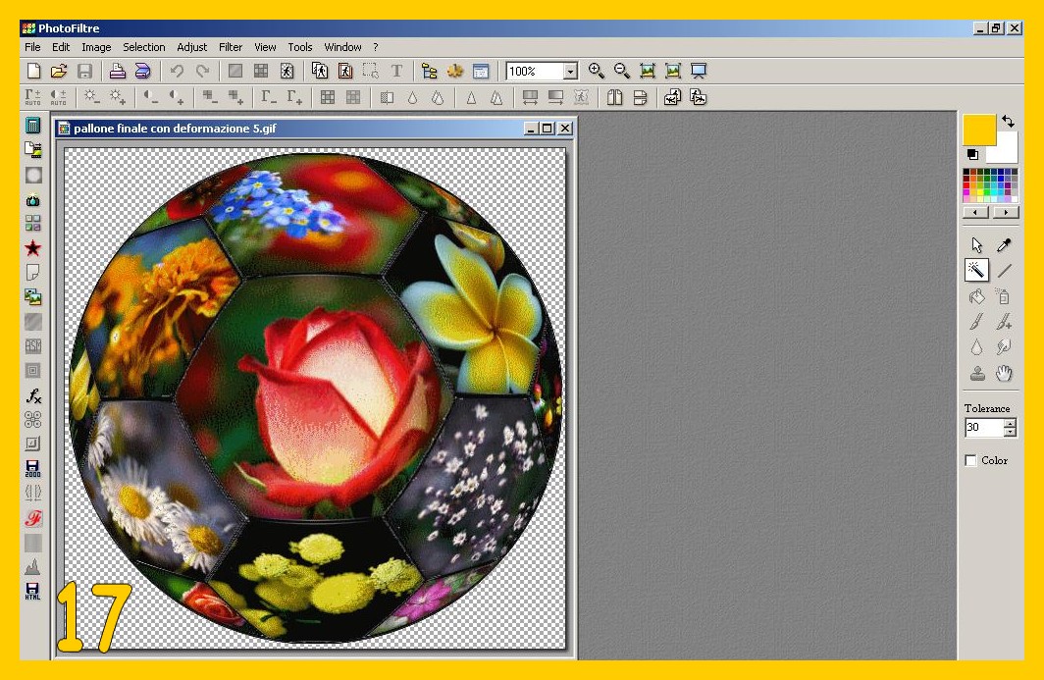Reset to default black and white colors
Image resolution: width=1044 pixels, height=680 pixels.
972,155
